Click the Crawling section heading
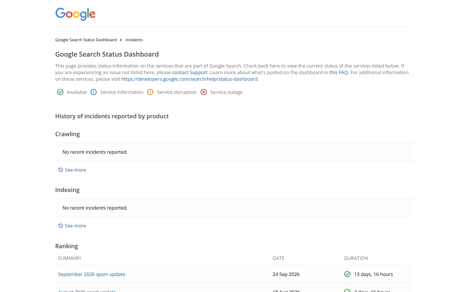 click(68, 134)
